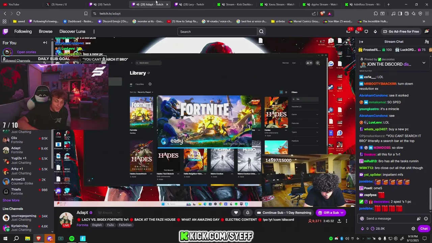
Task: Open Discover Luna
Action: (x=72, y=31)
